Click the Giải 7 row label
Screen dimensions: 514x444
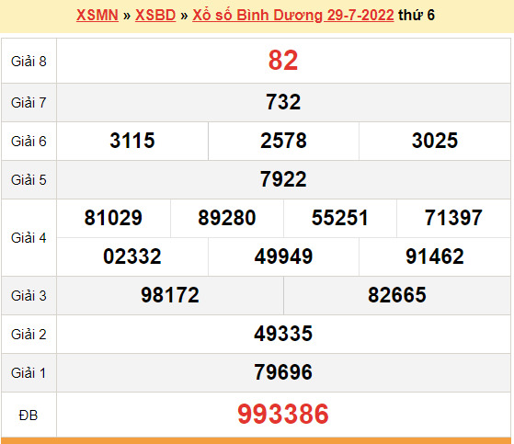click(29, 103)
